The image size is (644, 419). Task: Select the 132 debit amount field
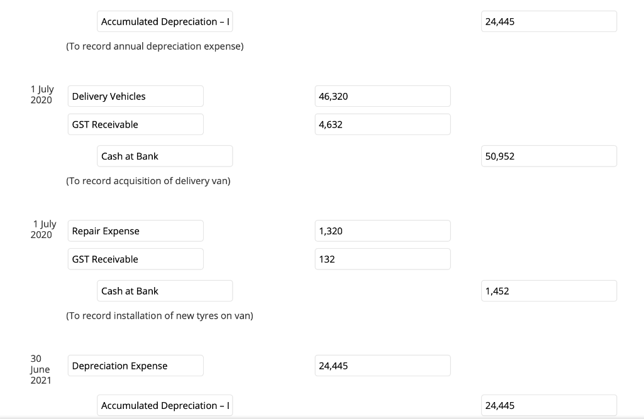pyautogui.click(x=382, y=259)
